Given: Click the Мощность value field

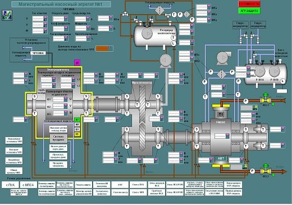Looking at the screenshot, I should [x=83, y=28].
